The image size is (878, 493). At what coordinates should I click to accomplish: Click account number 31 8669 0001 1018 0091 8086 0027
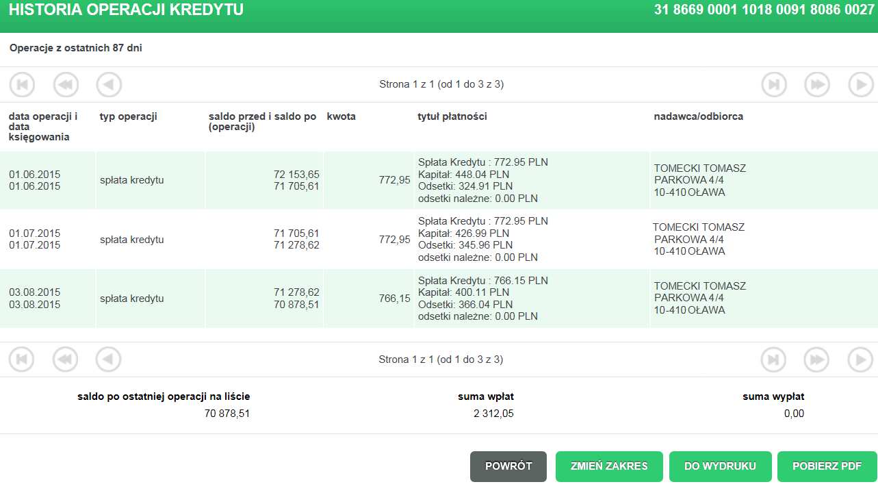tap(764, 10)
